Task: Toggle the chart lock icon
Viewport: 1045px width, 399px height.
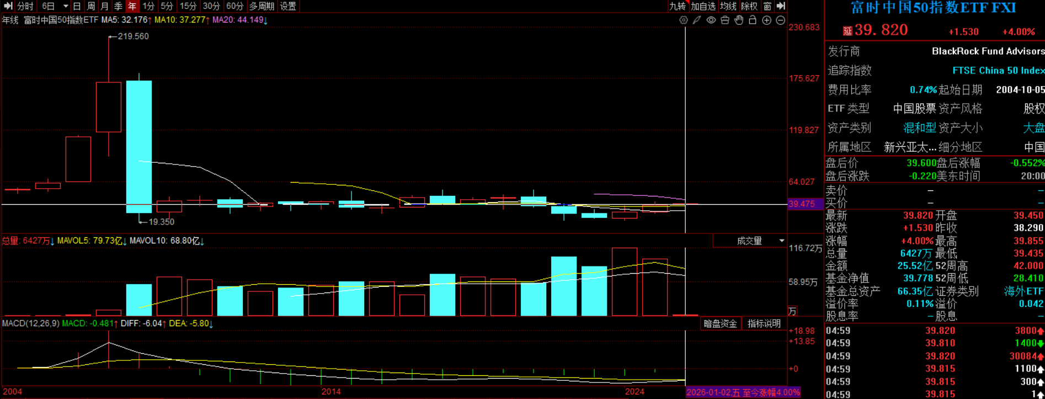Action: tap(753, 20)
